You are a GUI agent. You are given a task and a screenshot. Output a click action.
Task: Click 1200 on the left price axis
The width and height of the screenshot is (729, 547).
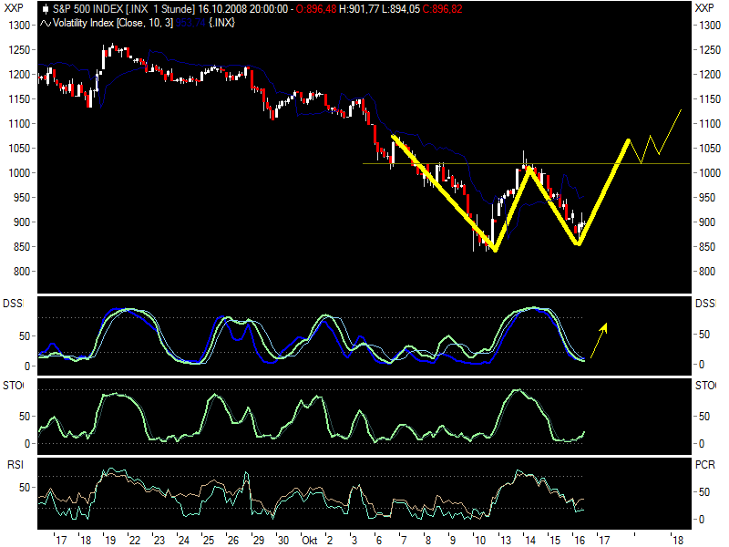19,75
